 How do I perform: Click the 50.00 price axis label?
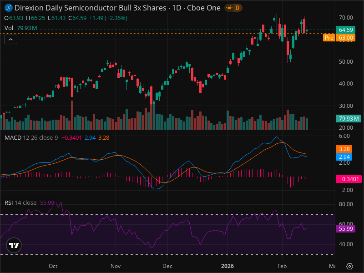[x=346, y=62]
